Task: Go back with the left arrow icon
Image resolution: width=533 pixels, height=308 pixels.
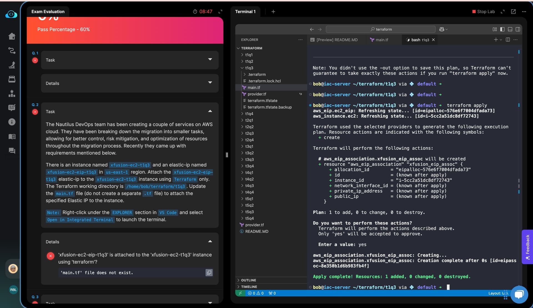Action: tap(312, 29)
